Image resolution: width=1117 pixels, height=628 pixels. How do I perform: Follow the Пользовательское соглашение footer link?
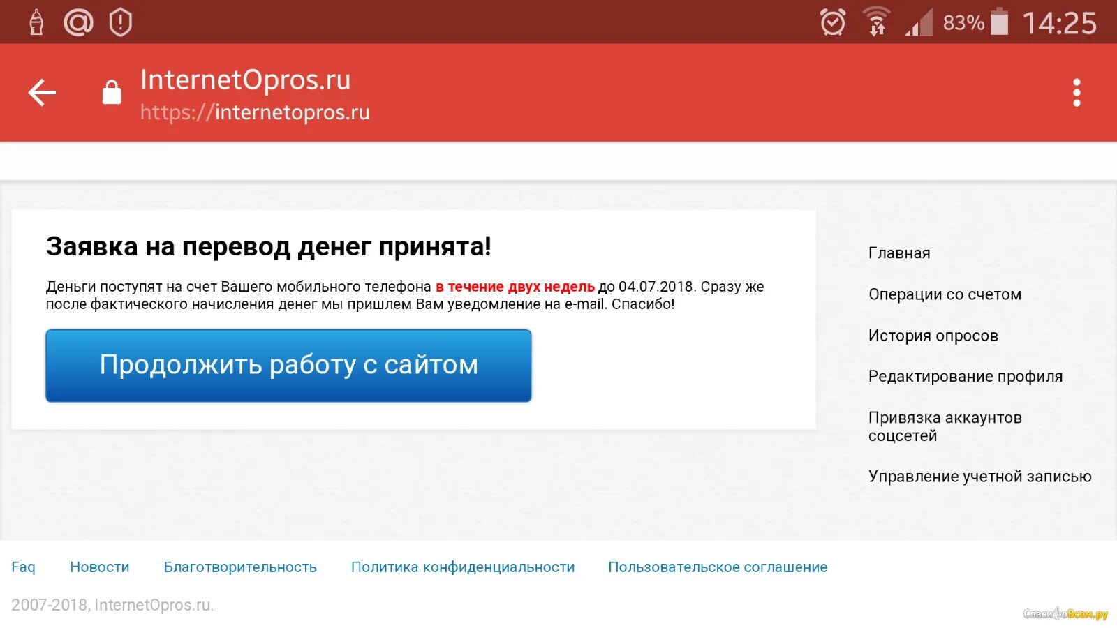click(718, 567)
